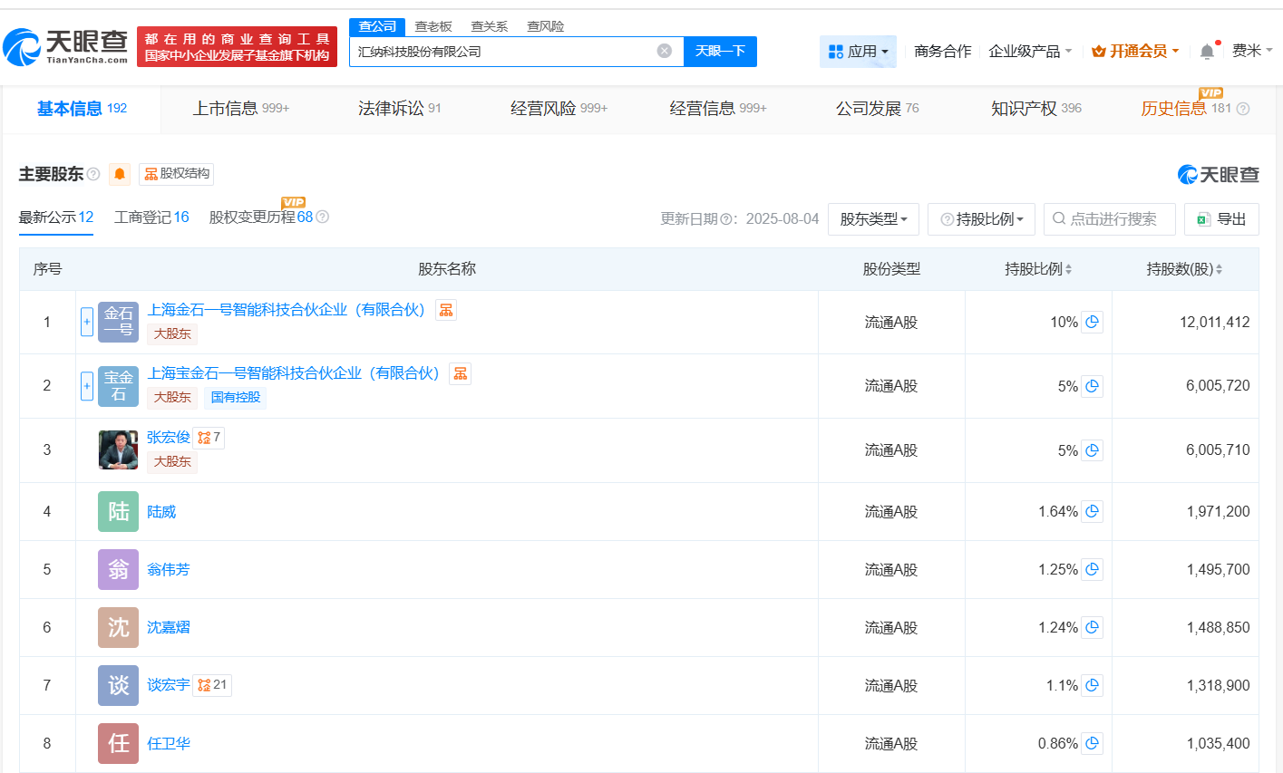1283x773 pixels.
Task: Switch to the 法律诉讼 tab
Action: [394, 108]
